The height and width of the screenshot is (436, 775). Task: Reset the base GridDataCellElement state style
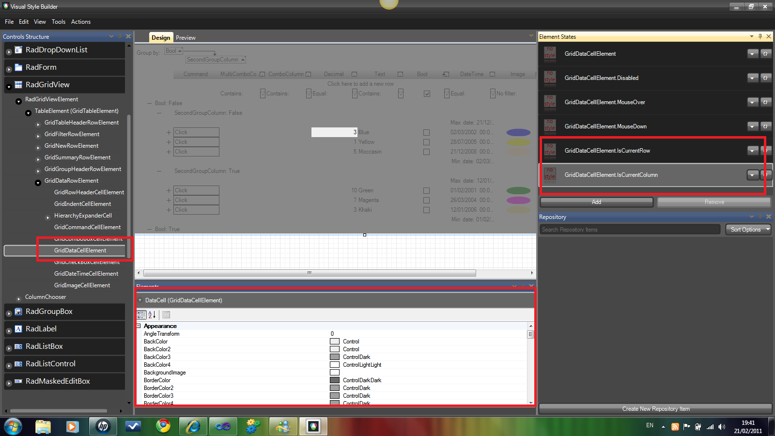point(765,54)
